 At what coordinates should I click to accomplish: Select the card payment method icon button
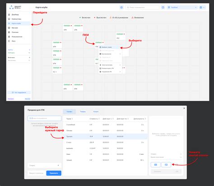(166, 165)
